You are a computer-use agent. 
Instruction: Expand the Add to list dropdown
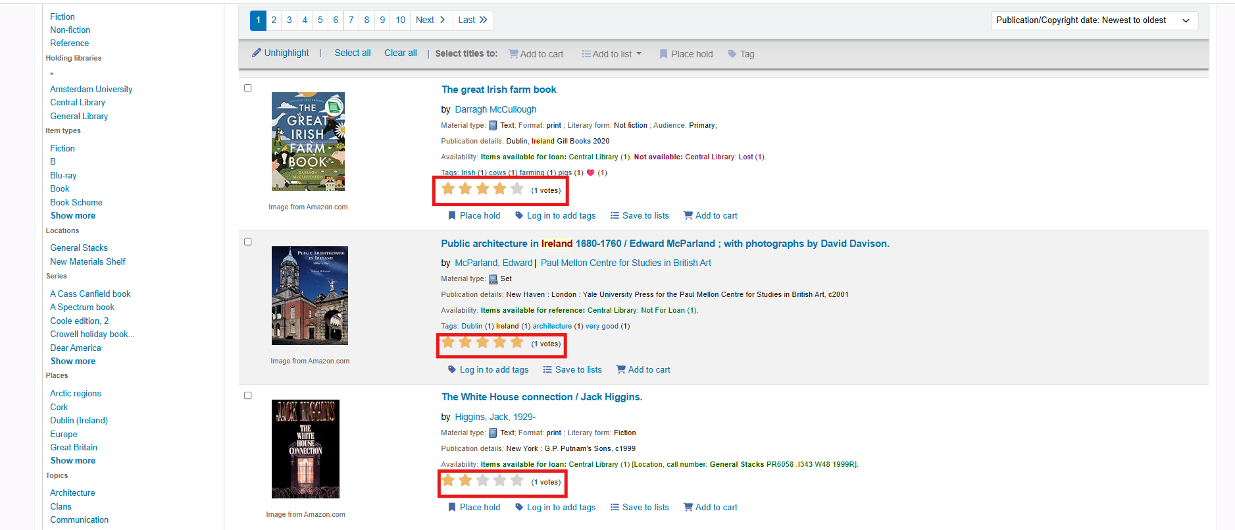pos(611,54)
